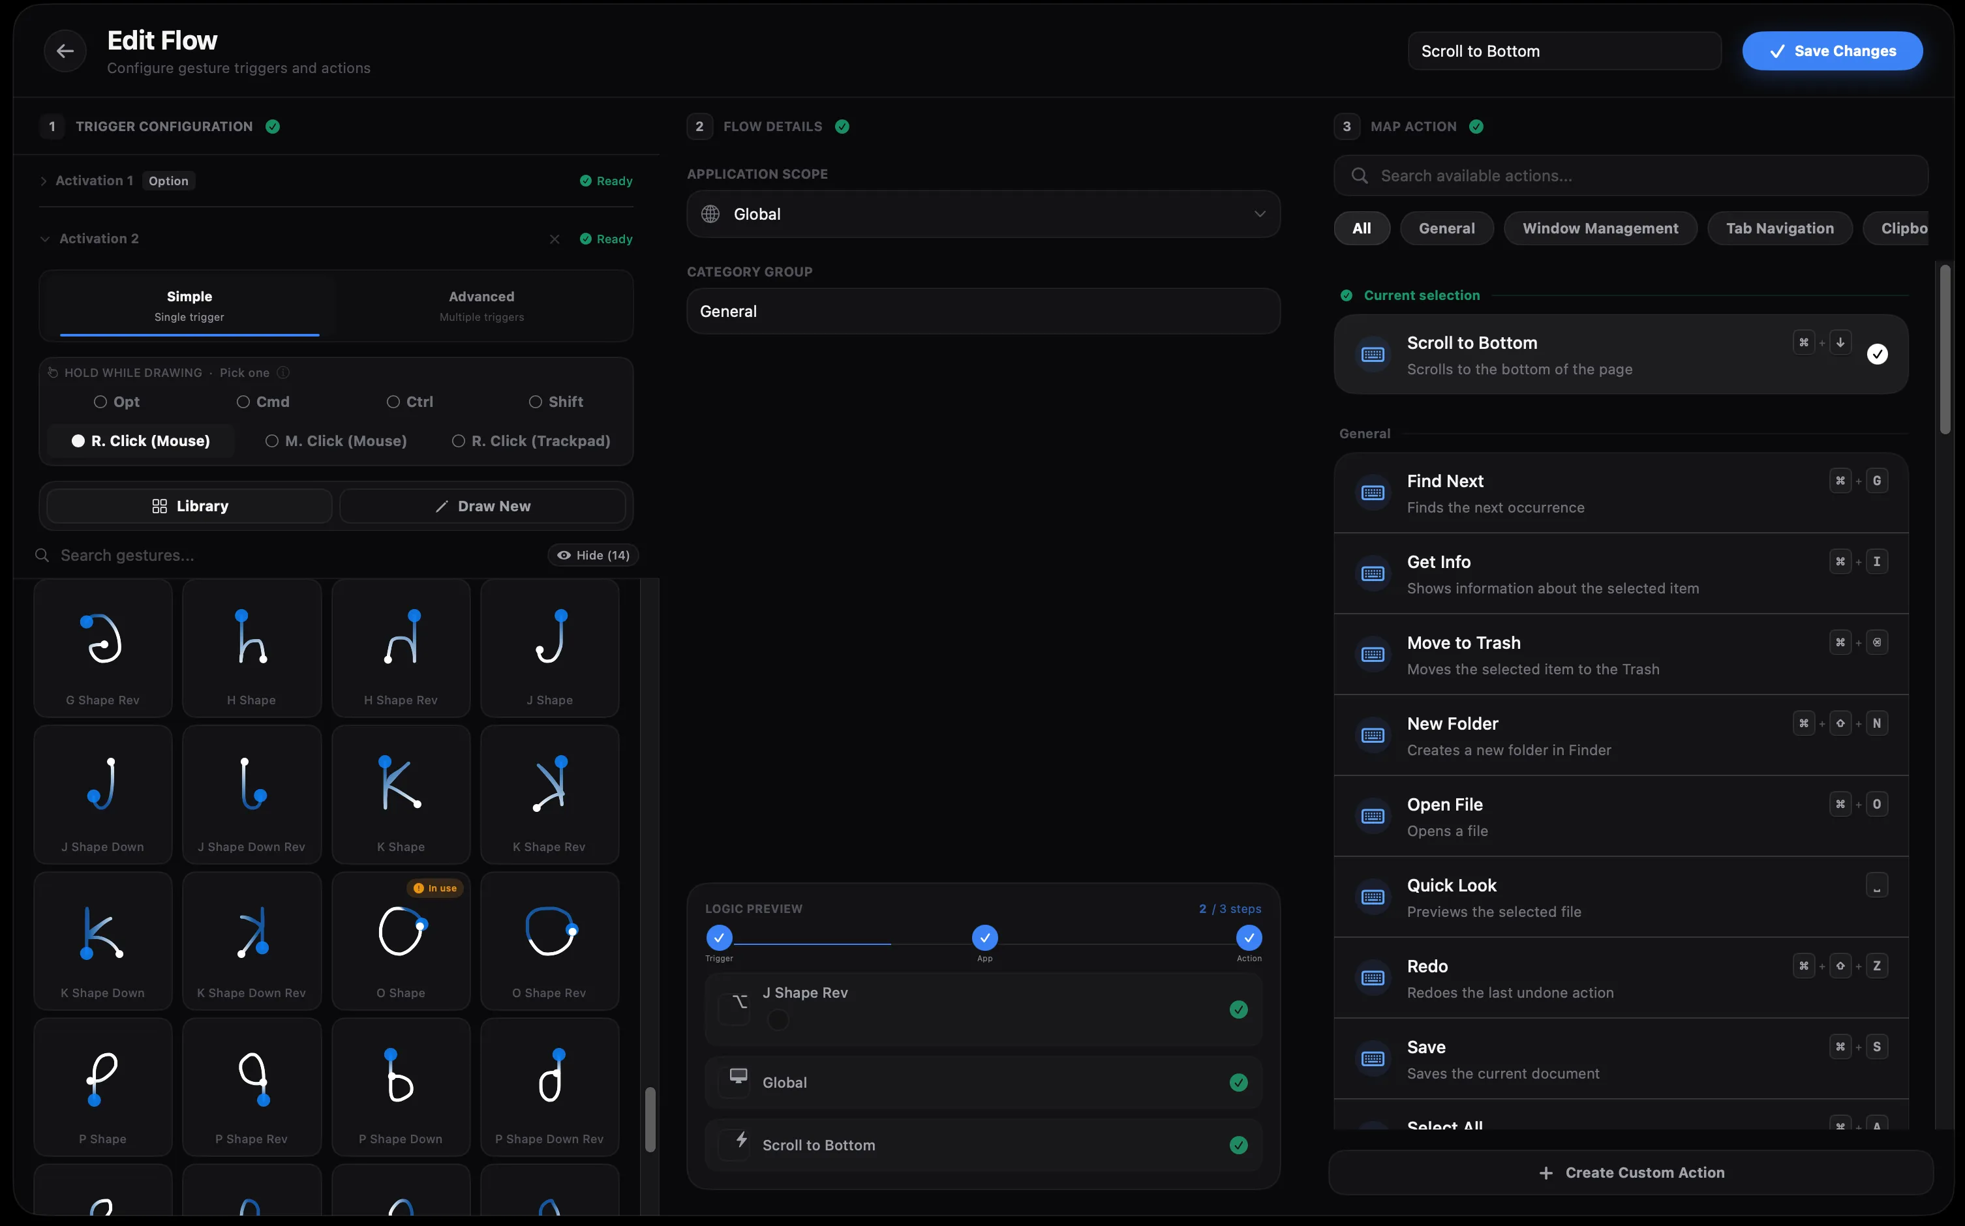Pick the J Shape Down Rev gesture
1965x1226 pixels.
click(251, 795)
